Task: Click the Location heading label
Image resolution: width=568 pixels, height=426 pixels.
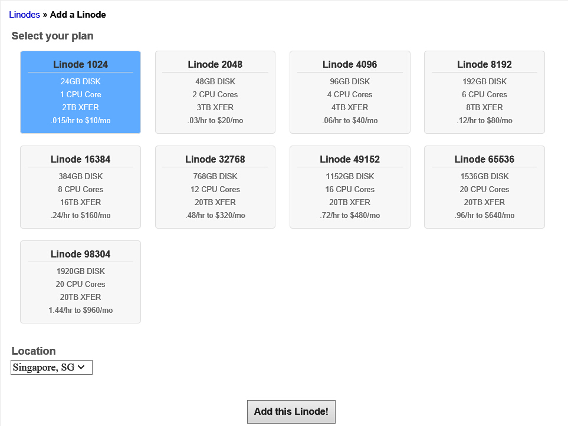Action: click(34, 351)
